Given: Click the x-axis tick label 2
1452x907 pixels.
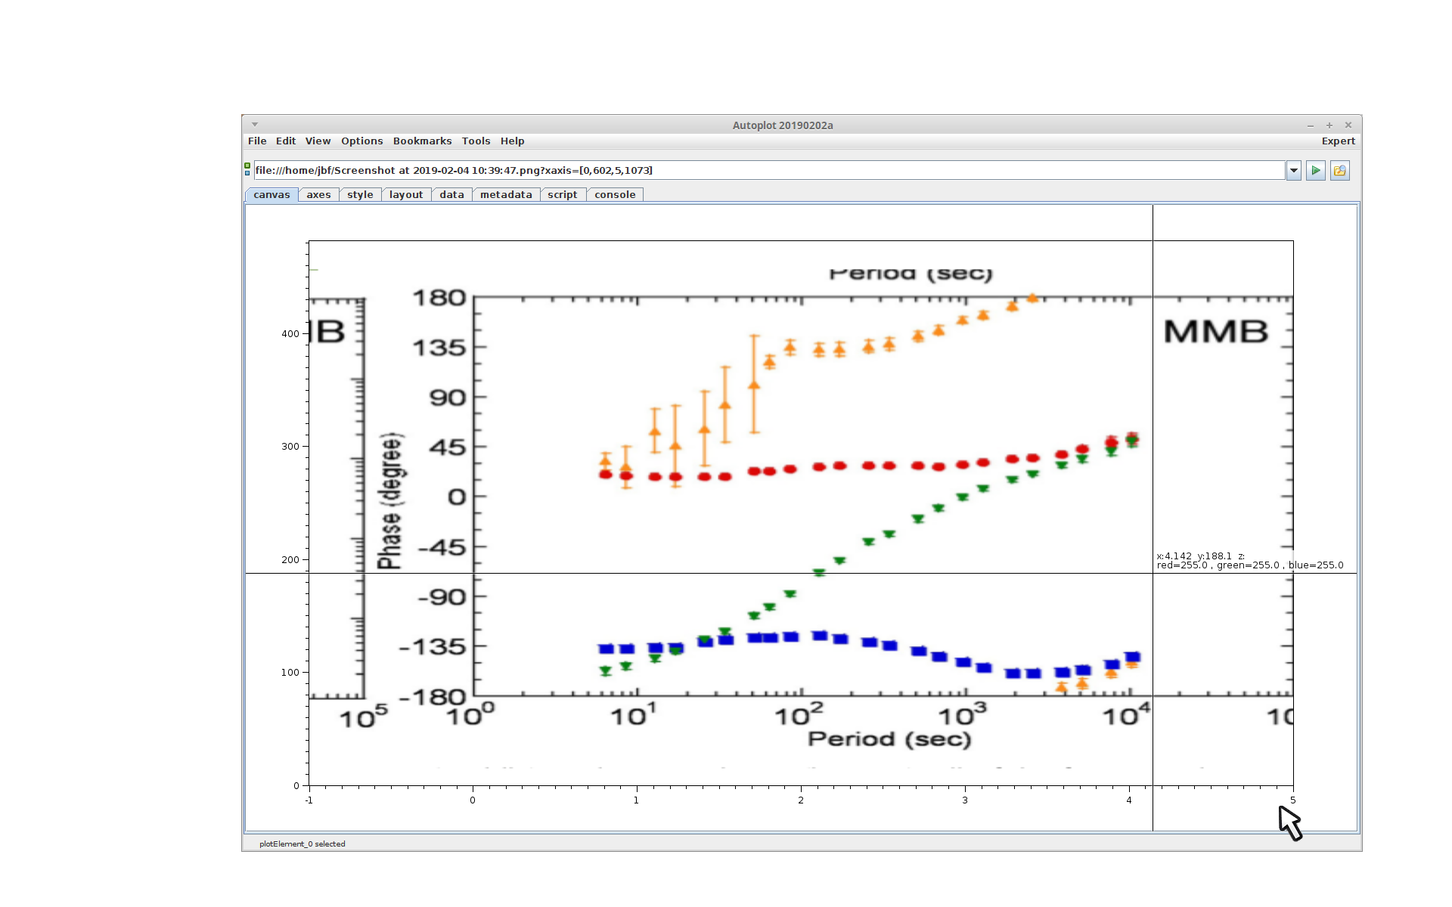Looking at the screenshot, I should pos(801,800).
